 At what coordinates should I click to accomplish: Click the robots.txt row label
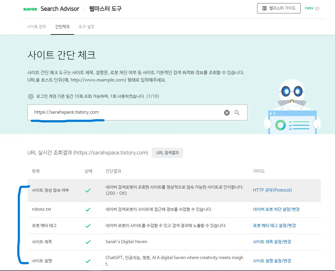41,209
